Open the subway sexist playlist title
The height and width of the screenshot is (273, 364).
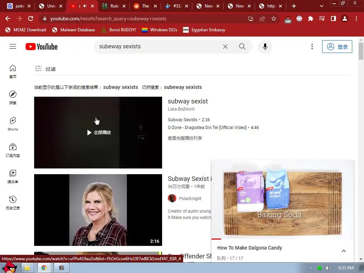(x=188, y=101)
